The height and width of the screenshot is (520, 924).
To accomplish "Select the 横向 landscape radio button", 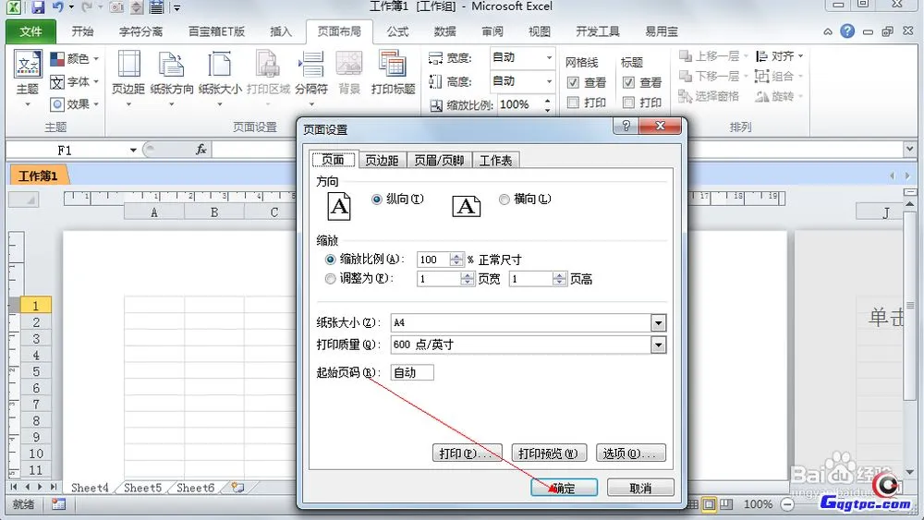I will [x=504, y=200].
